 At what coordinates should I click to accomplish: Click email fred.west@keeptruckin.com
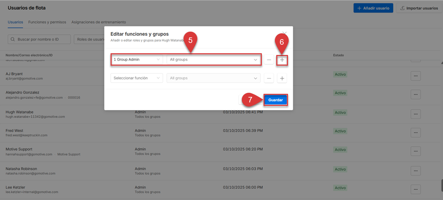click(x=27, y=135)
